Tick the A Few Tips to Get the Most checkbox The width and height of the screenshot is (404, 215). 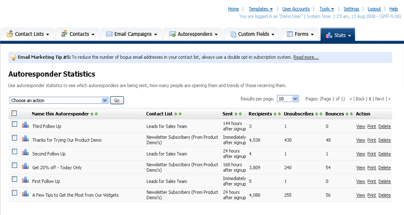coord(14,193)
